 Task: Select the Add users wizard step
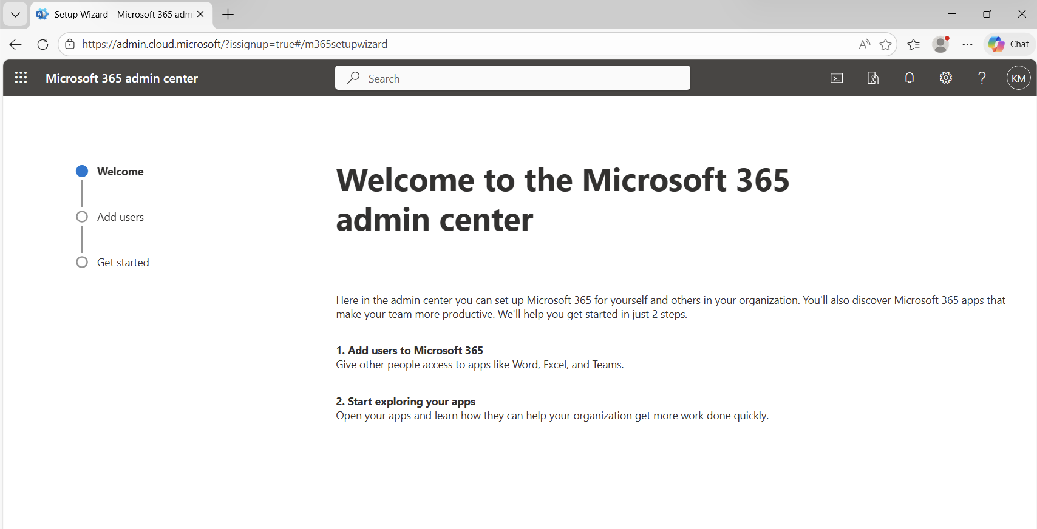109,217
